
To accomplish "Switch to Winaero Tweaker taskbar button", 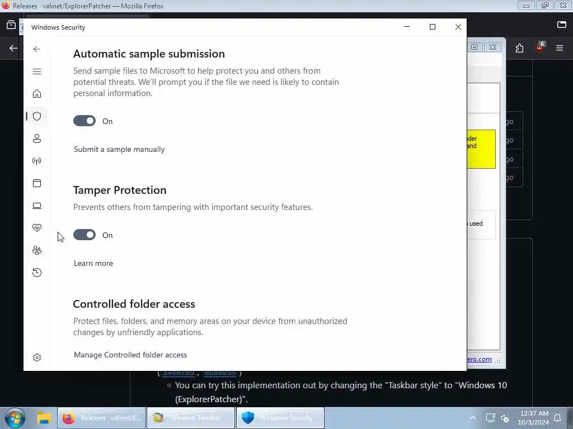I will tap(190, 418).
